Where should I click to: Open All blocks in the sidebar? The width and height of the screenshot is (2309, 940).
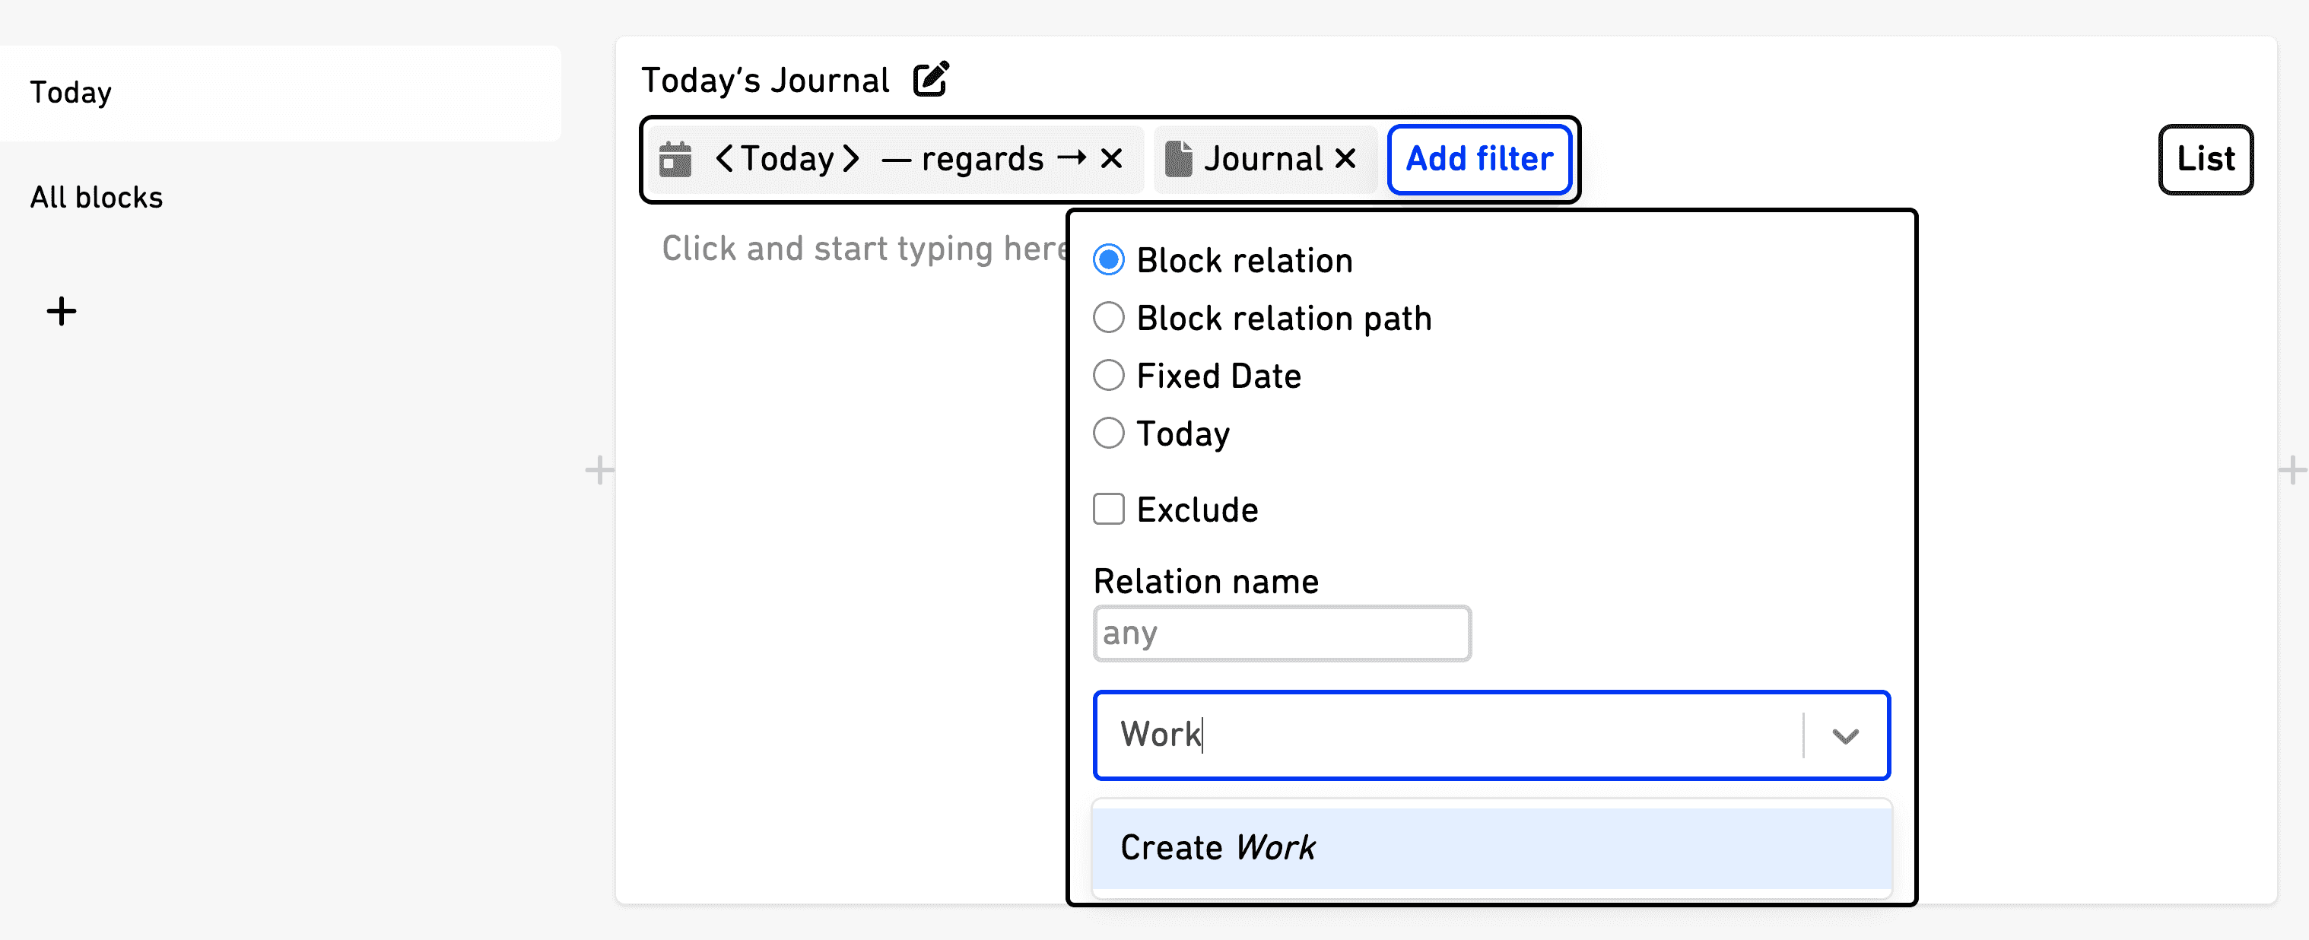[97, 197]
